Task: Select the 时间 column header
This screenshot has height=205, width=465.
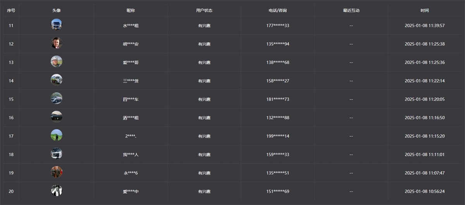Action: point(425,10)
